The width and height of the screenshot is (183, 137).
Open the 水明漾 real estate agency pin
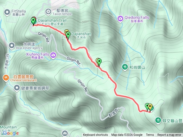pyautogui.click(x=12, y=46)
